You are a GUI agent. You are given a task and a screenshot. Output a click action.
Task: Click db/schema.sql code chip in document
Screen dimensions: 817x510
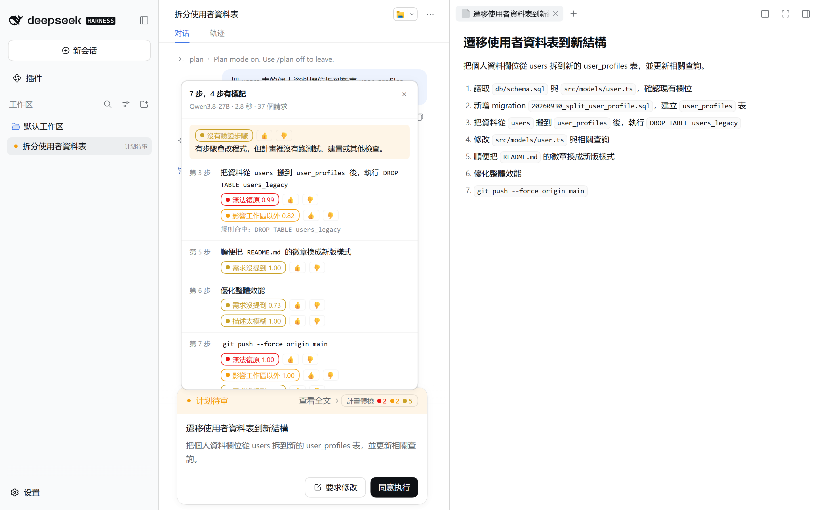point(520,89)
